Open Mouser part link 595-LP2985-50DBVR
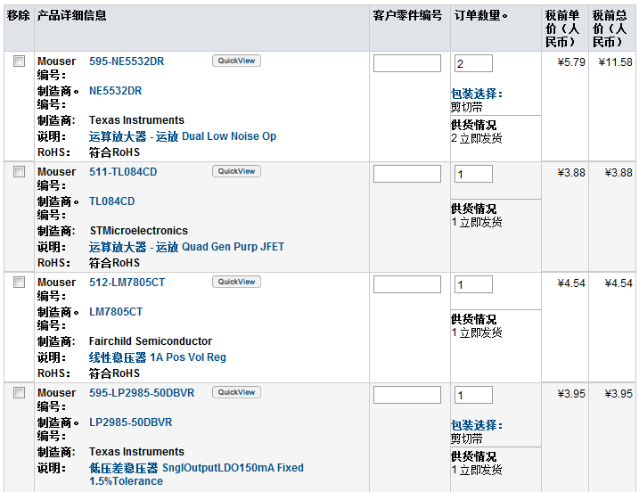 142,393
